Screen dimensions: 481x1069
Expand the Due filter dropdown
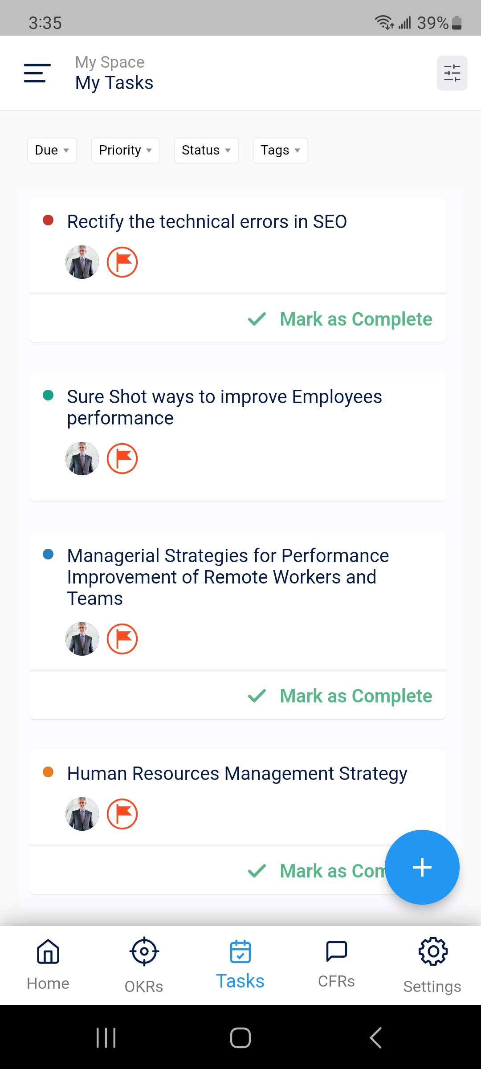pos(52,151)
